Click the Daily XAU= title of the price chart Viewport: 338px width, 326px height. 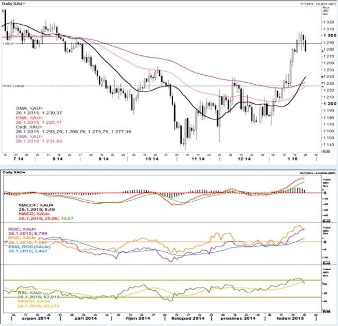click(14, 4)
